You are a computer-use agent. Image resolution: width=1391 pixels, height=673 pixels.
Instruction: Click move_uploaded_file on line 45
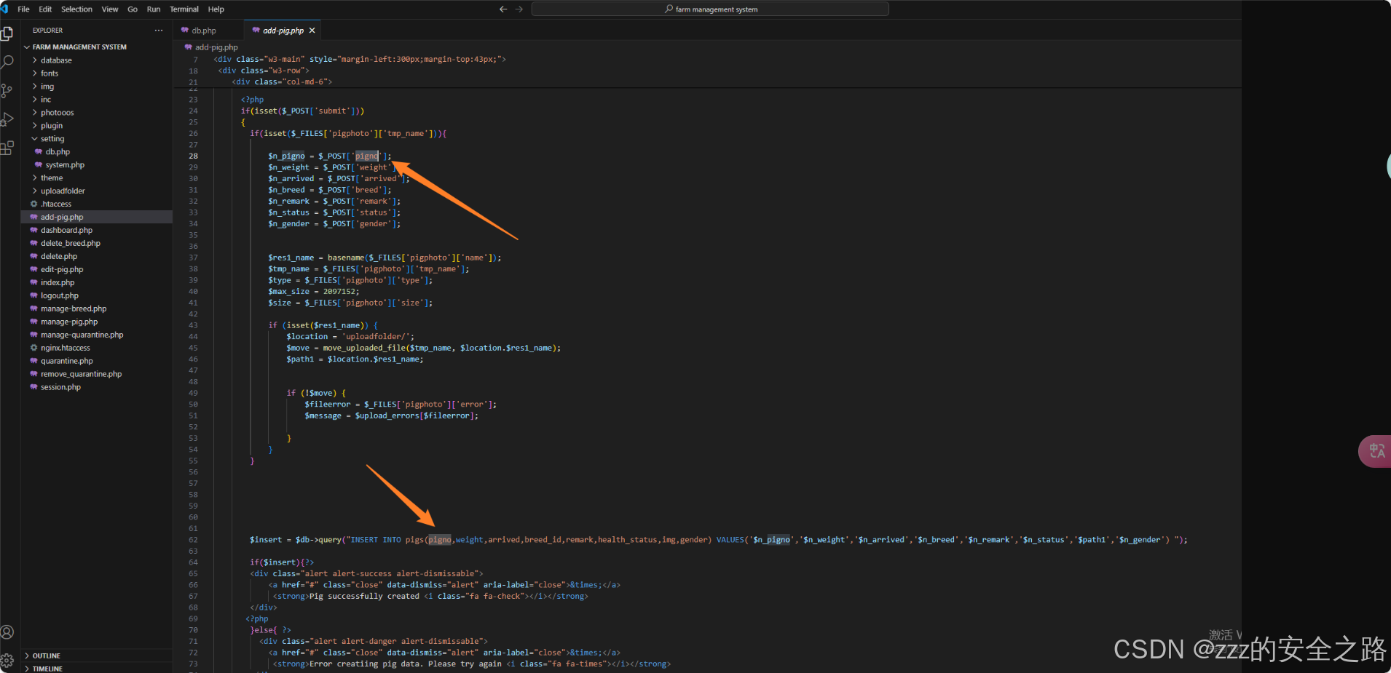[x=364, y=349]
